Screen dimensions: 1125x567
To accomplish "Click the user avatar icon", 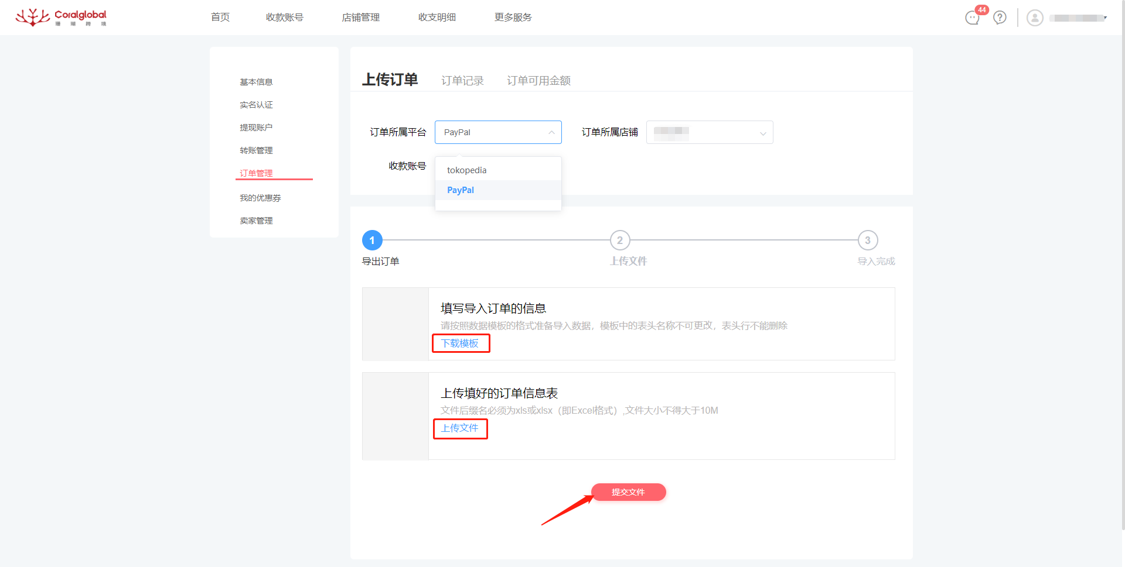I will click(x=1034, y=18).
